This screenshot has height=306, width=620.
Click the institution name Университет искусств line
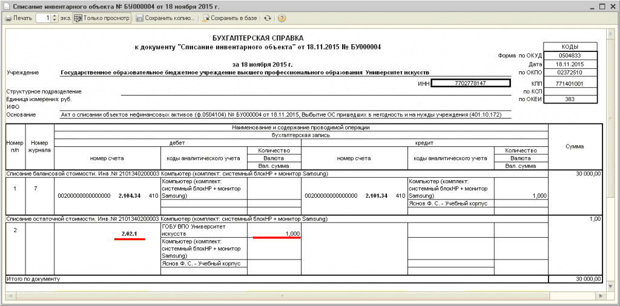tap(245, 73)
